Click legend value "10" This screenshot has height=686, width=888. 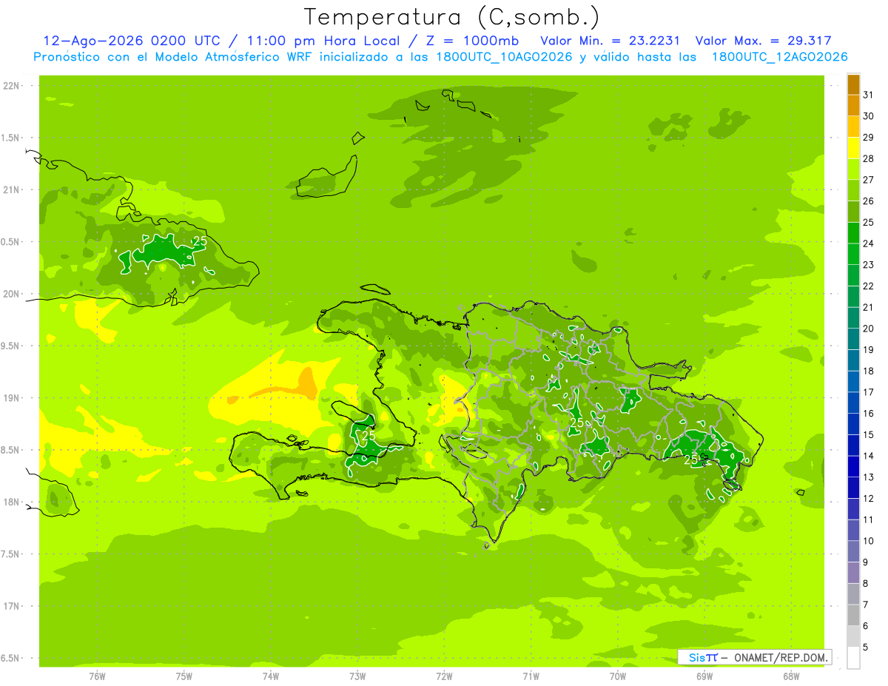[x=869, y=541]
